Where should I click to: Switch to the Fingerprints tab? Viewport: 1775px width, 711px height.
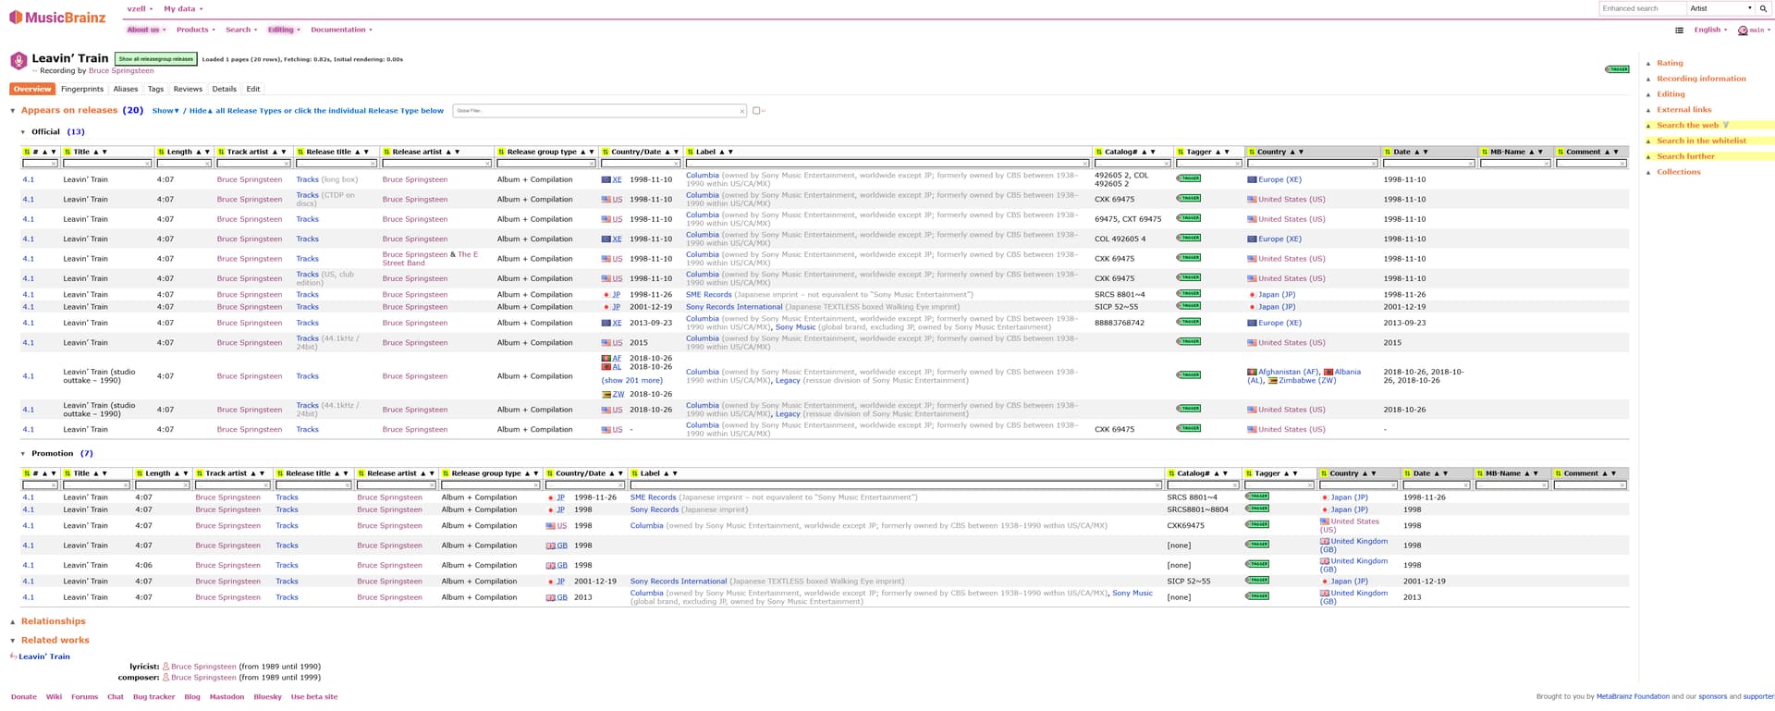pyautogui.click(x=82, y=89)
